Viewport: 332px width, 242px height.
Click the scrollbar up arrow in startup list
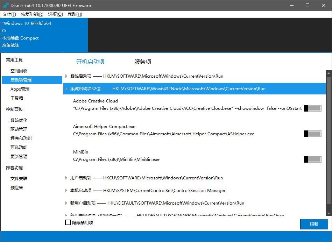pos(329,73)
